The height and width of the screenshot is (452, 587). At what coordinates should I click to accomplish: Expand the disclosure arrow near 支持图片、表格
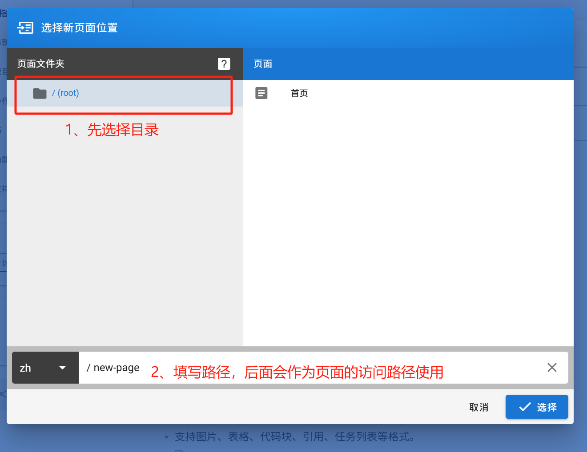pos(167,436)
